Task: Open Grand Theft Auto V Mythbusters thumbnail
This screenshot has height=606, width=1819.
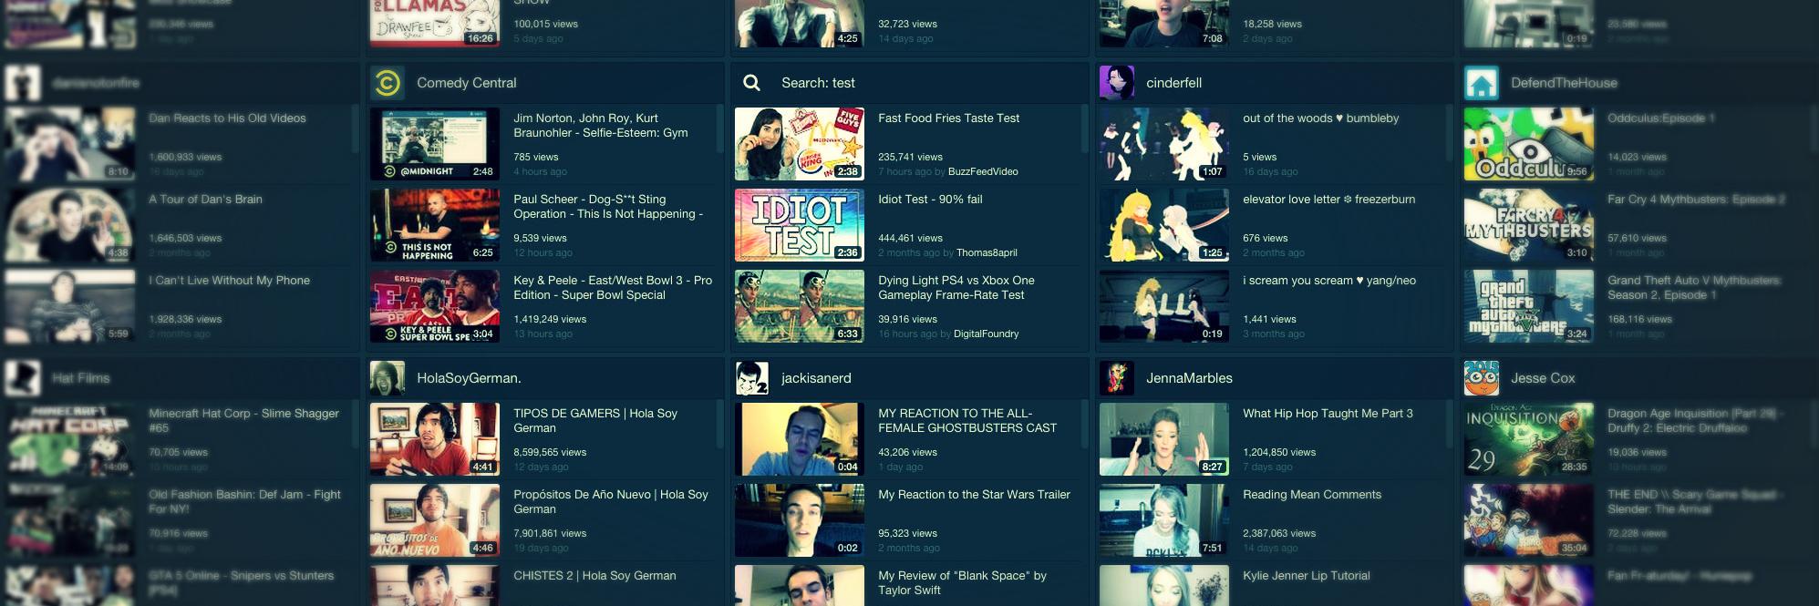Action: click(x=1529, y=306)
